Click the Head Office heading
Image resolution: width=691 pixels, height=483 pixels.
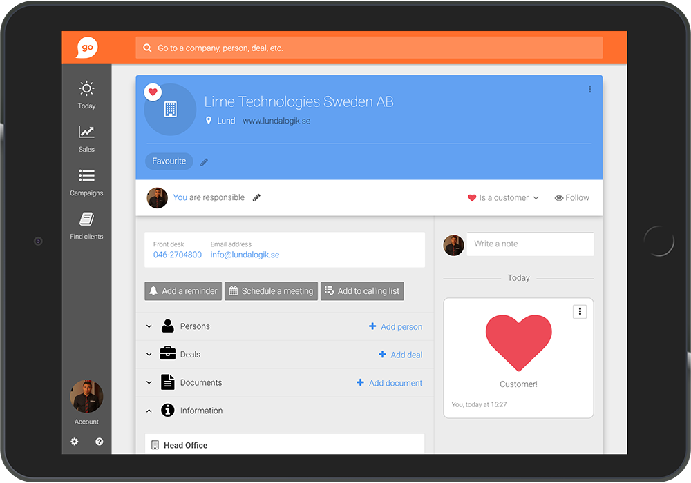point(185,445)
